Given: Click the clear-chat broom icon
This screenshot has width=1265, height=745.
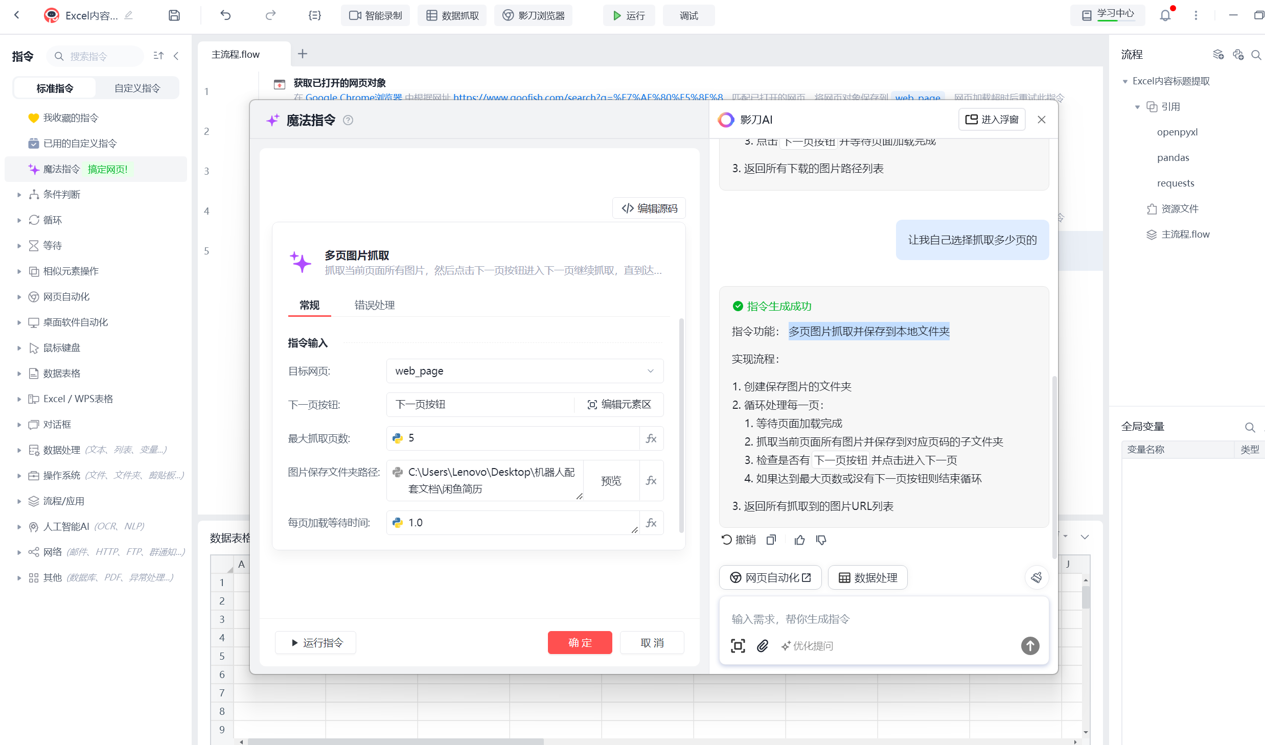Looking at the screenshot, I should pyautogui.click(x=1036, y=577).
